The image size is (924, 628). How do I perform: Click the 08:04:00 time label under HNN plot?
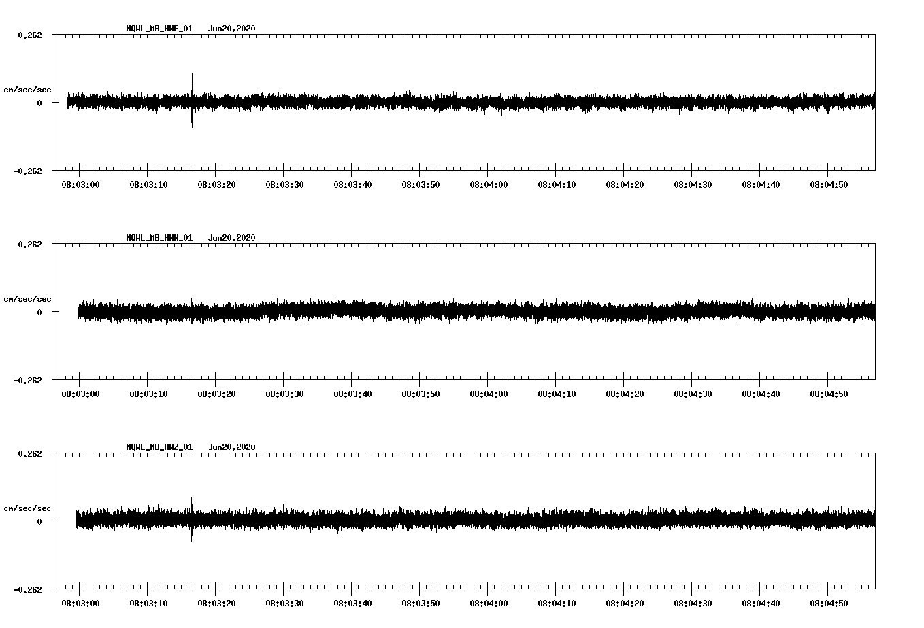(x=489, y=394)
